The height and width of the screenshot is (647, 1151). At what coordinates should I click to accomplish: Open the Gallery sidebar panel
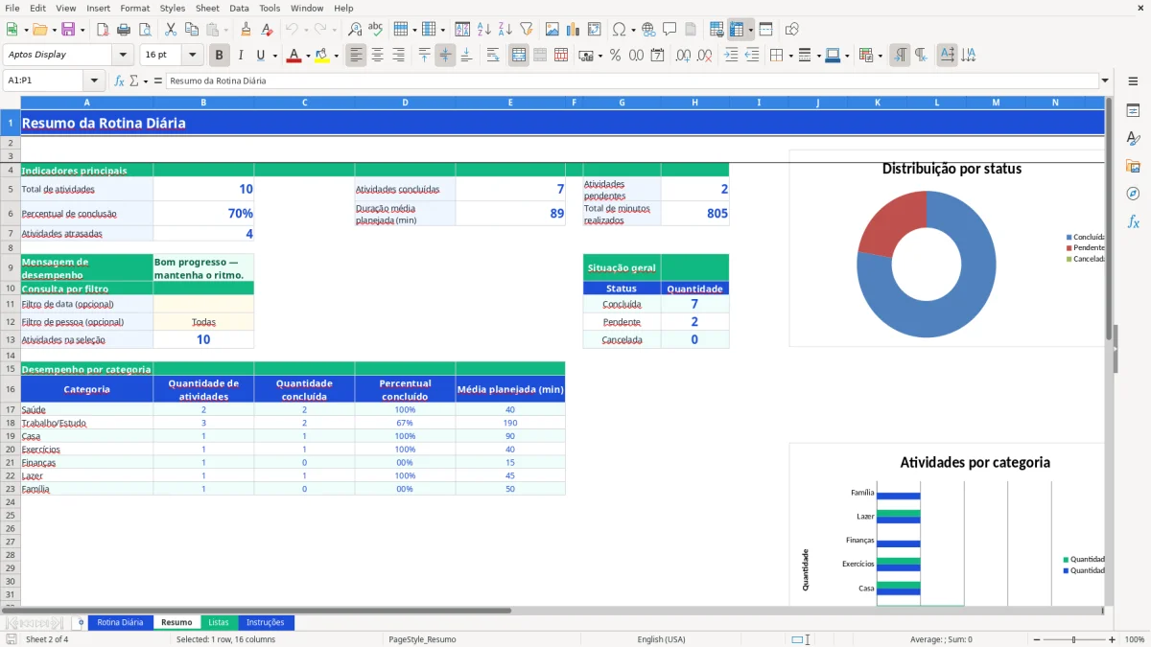(1133, 167)
